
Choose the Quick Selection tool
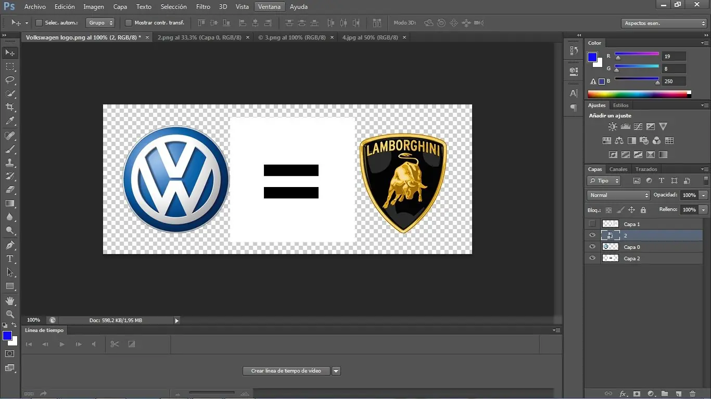(10, 94)
